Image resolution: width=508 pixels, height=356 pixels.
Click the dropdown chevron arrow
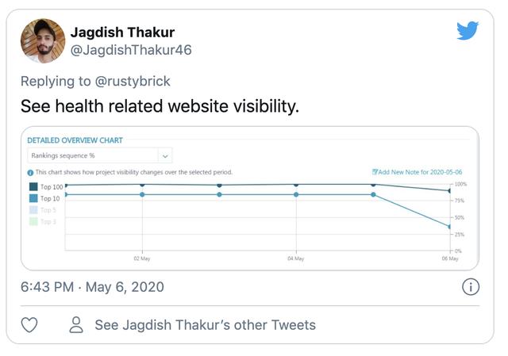[x=165, y=156]
